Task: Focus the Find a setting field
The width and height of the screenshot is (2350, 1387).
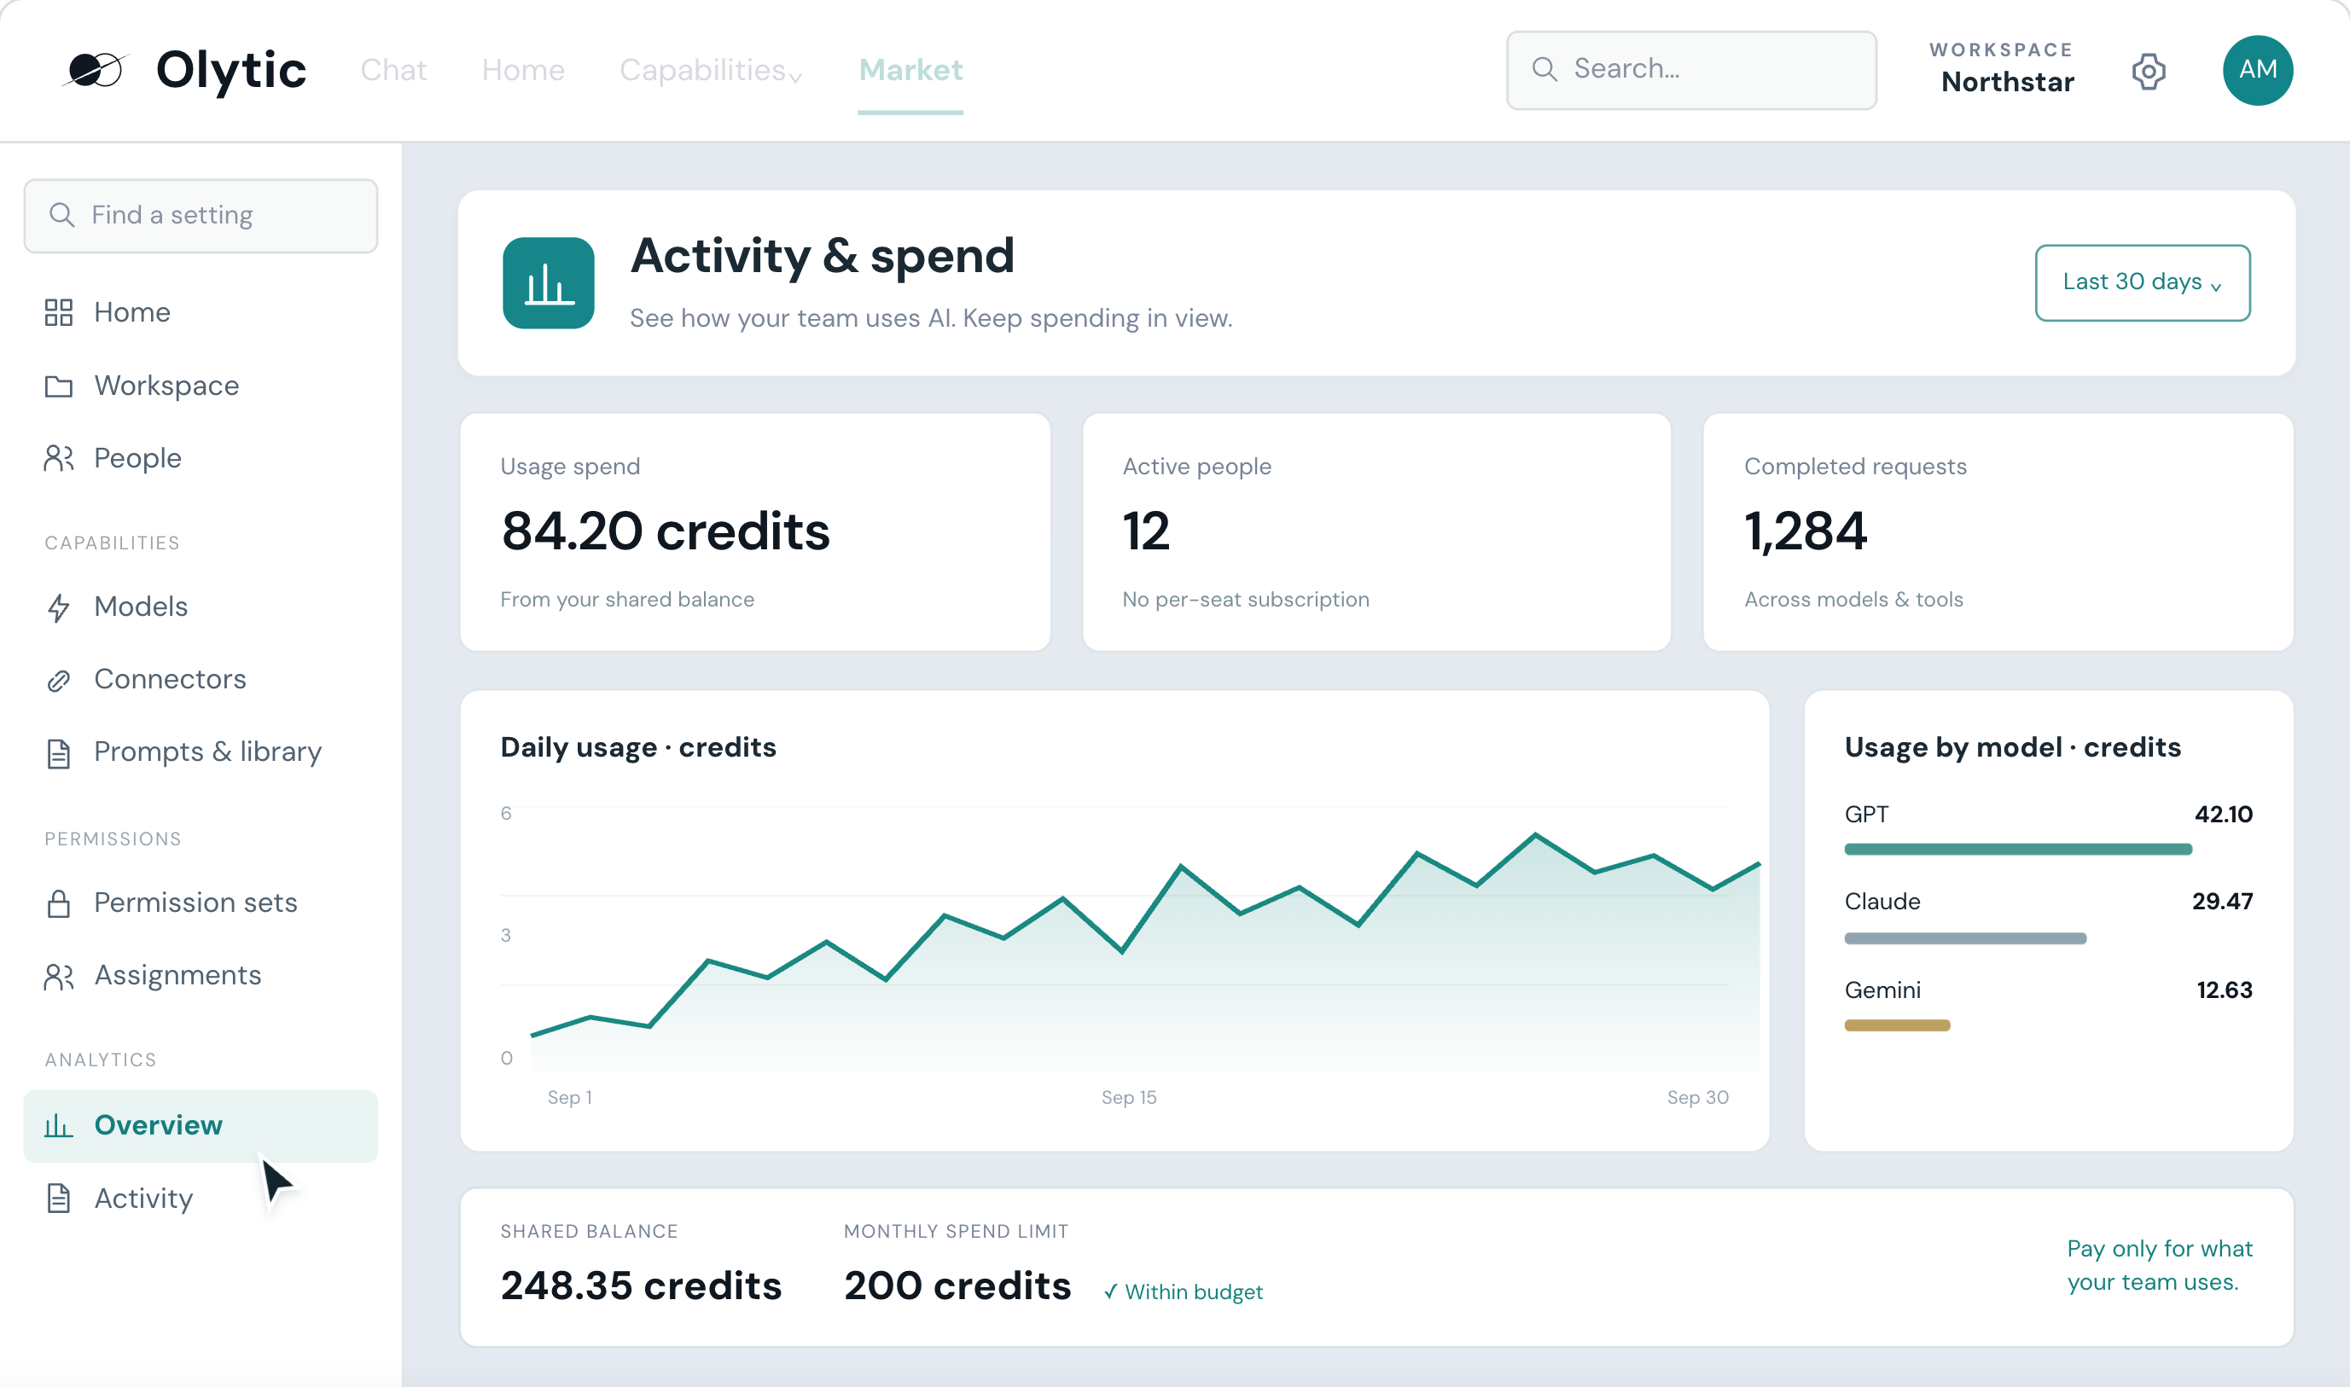Action: tap(201, 216)
